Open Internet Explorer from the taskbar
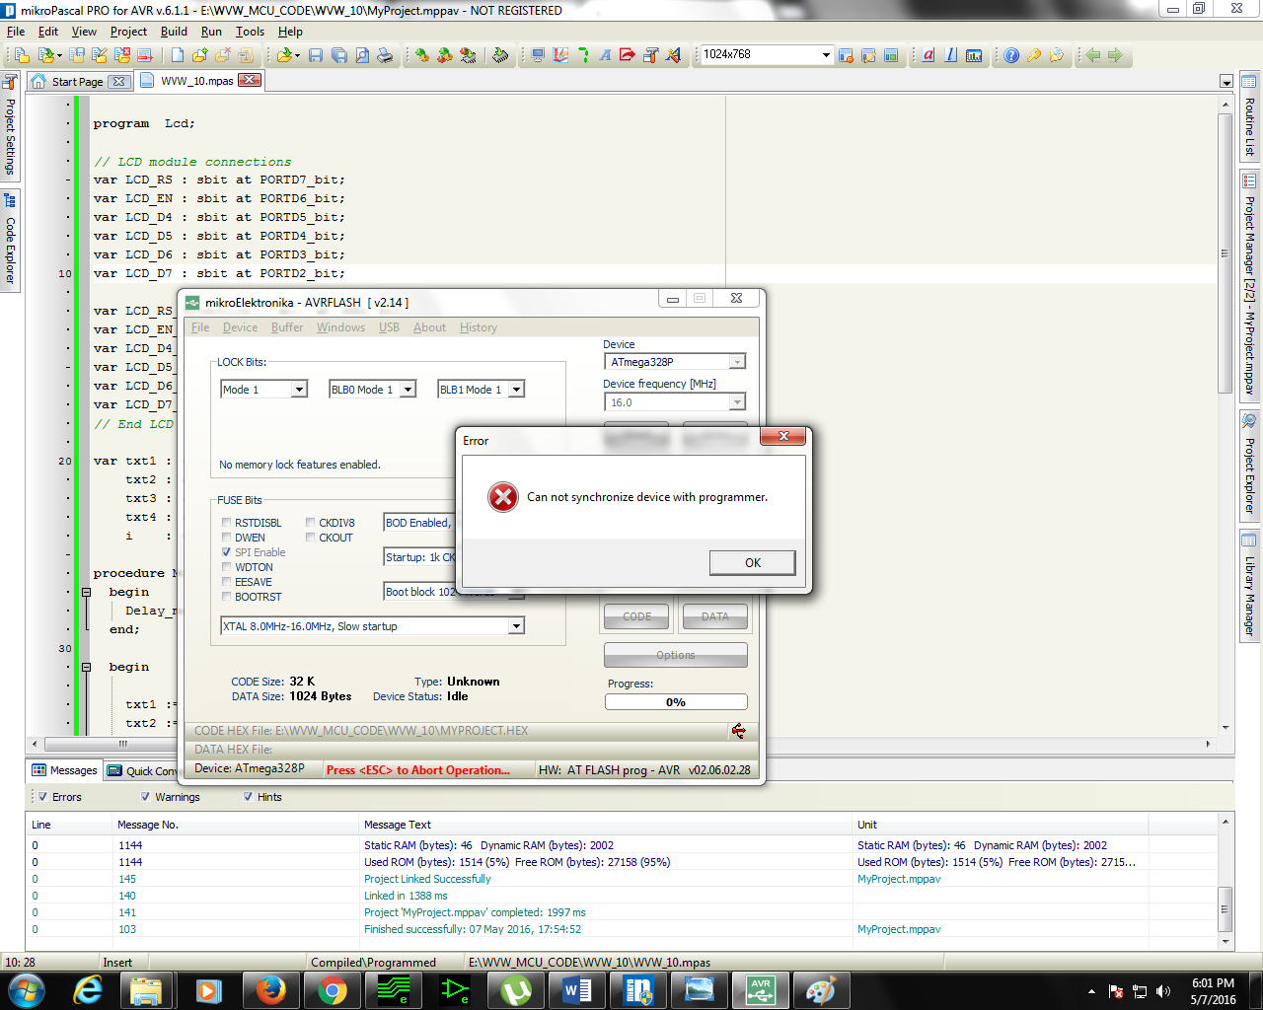 click(x=88, y=989)
